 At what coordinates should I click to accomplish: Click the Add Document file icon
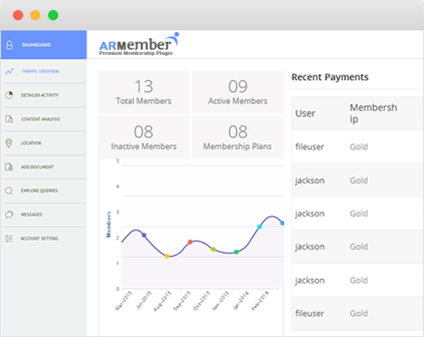point(9,167)
